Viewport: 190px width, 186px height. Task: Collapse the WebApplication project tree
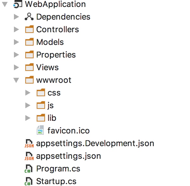pyautogui.click(x=4, y=4)
